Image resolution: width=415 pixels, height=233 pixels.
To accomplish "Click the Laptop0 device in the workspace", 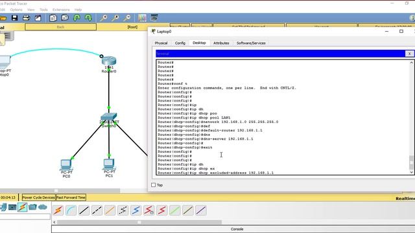I will point(5,61).
